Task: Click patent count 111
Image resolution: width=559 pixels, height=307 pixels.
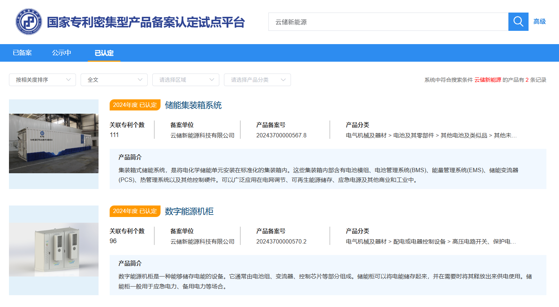Action: tap(114, 135)
